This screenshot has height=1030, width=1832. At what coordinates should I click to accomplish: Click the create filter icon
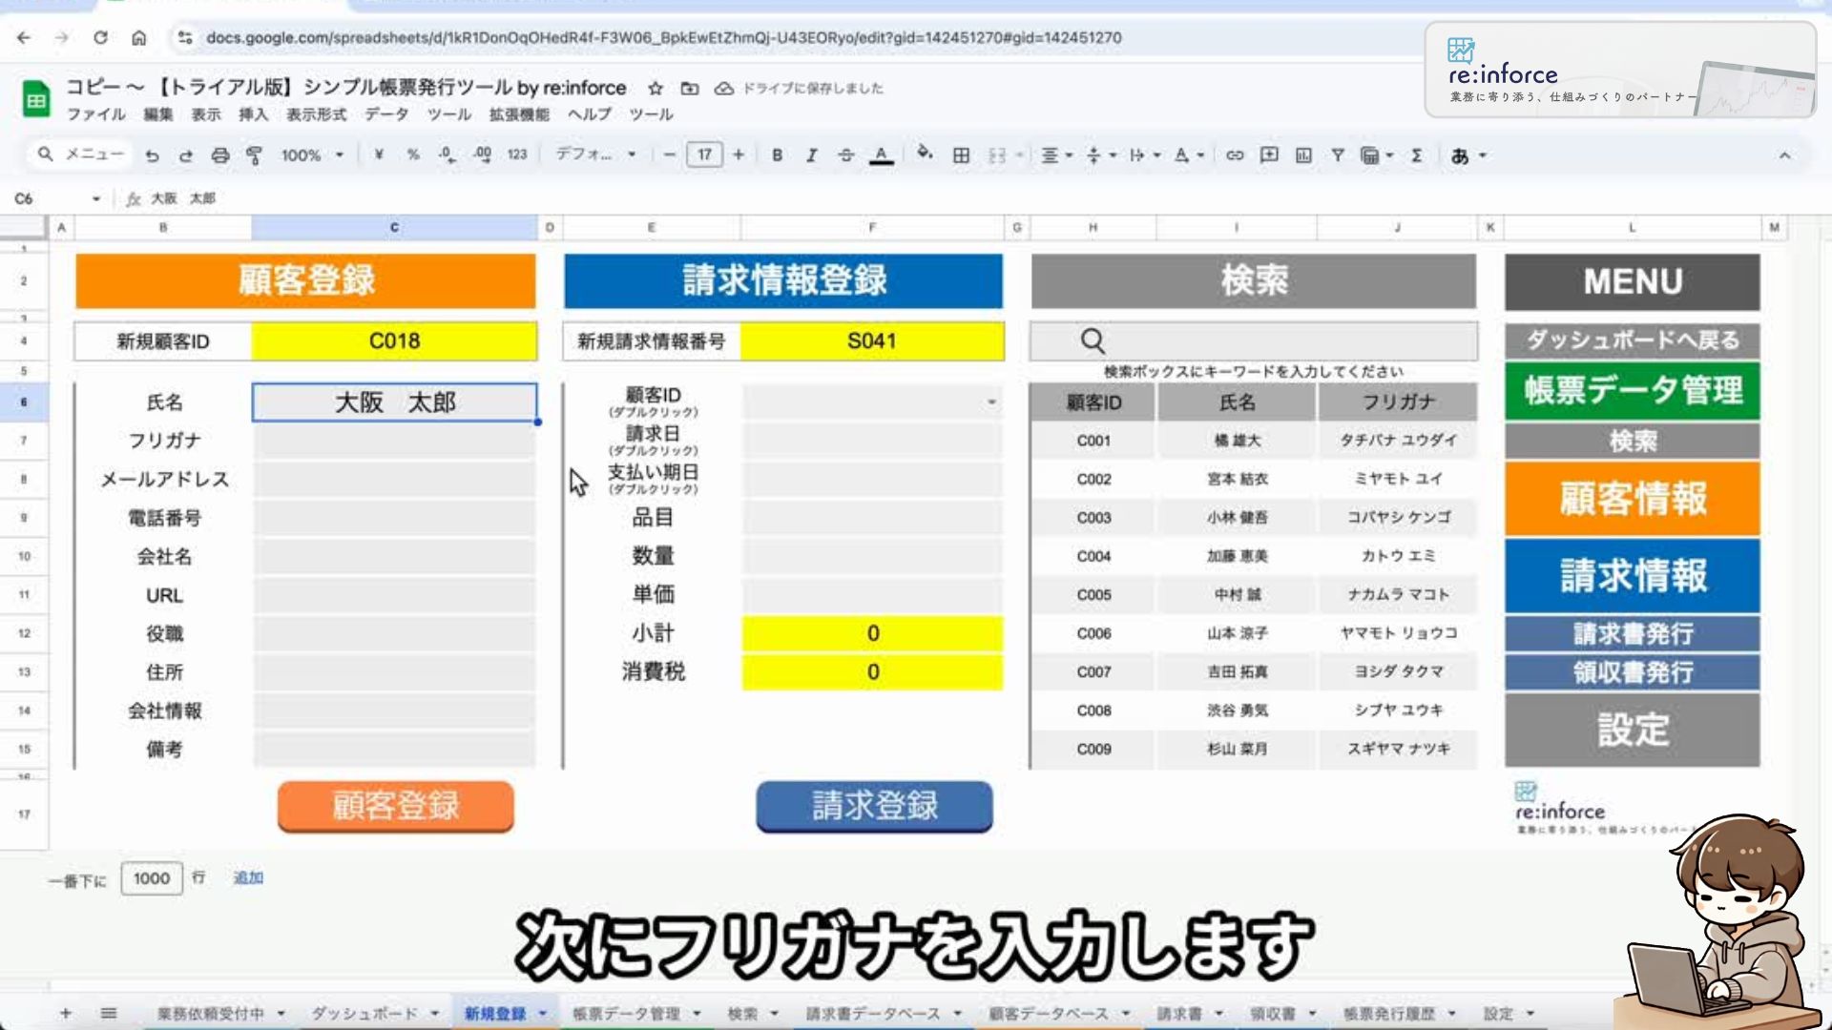tap(1338, 155)
